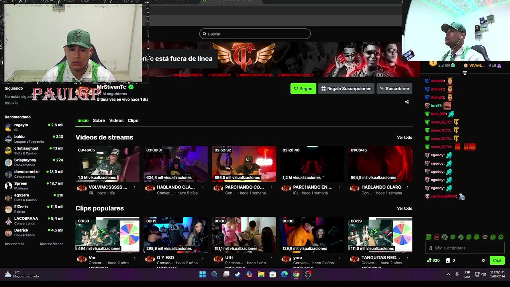Viewport: 510px width, 287px height.
Task: Click the Spreen channel avatar
Action: coord(8,186)
